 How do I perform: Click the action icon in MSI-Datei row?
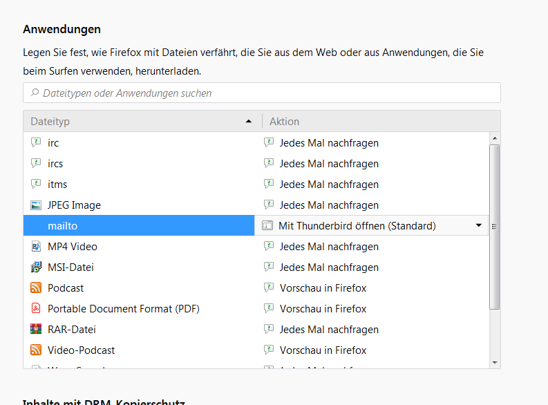pos(268,267)
